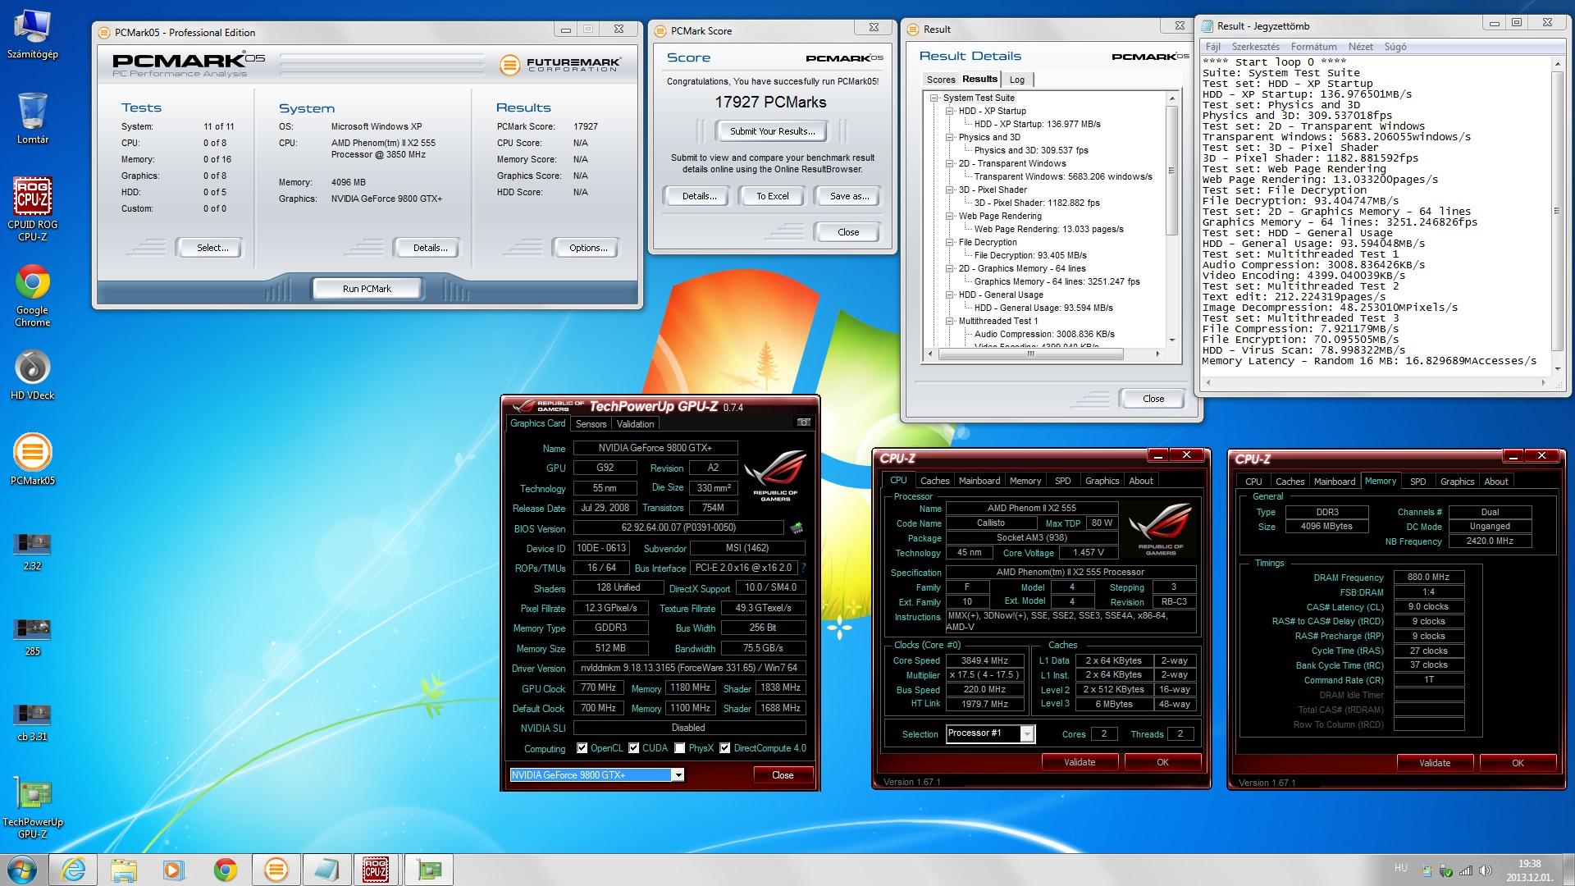Click the Select button under Tests
Screen dimensions: 1575x886
pos(212,248)
